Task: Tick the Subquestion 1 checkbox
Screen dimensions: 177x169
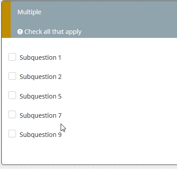Action: (x=12, y=57)
